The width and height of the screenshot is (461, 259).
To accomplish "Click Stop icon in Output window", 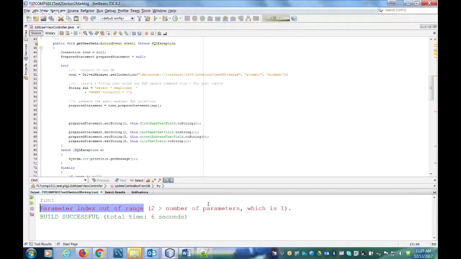I will point(32,209).
